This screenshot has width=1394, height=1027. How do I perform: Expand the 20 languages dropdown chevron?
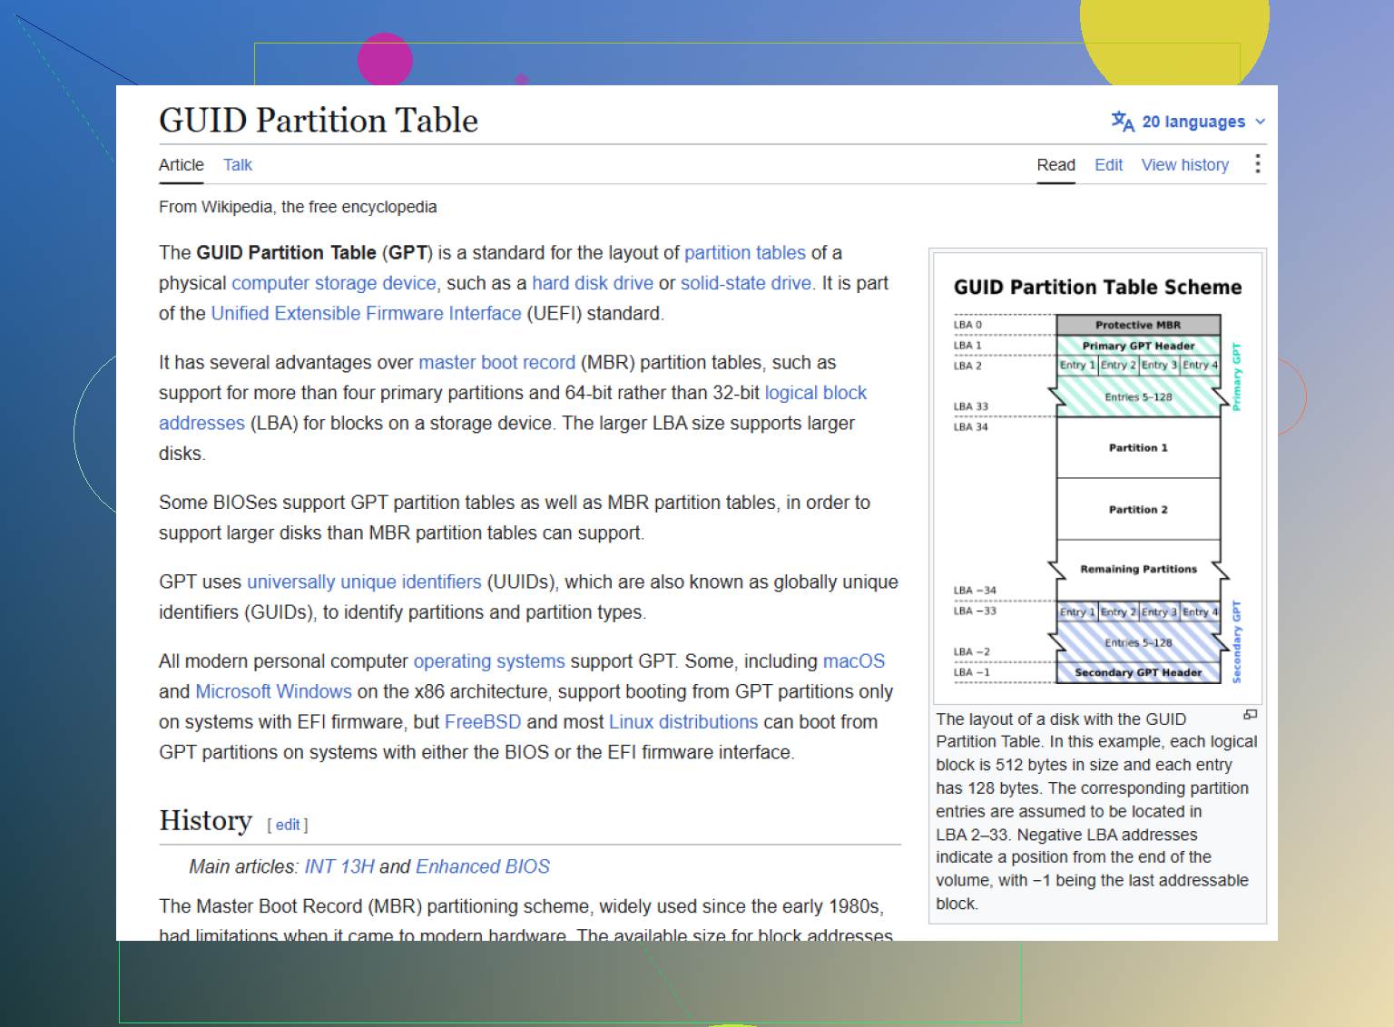point(1260,122)
